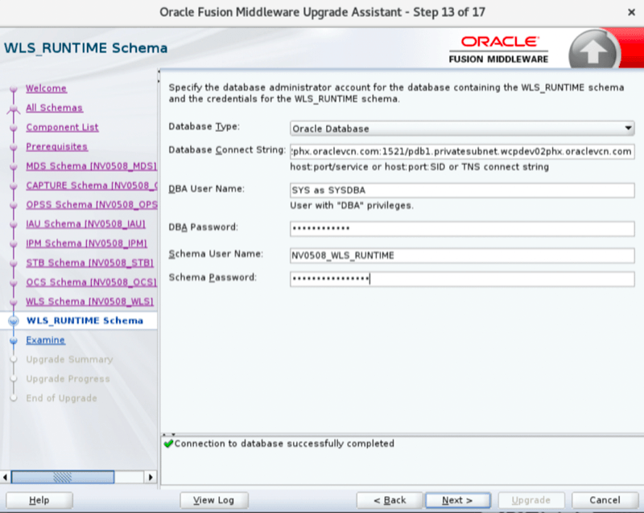This screenshot has width=644, height=513.
Task: Click the View Log button
Action: 213,500
